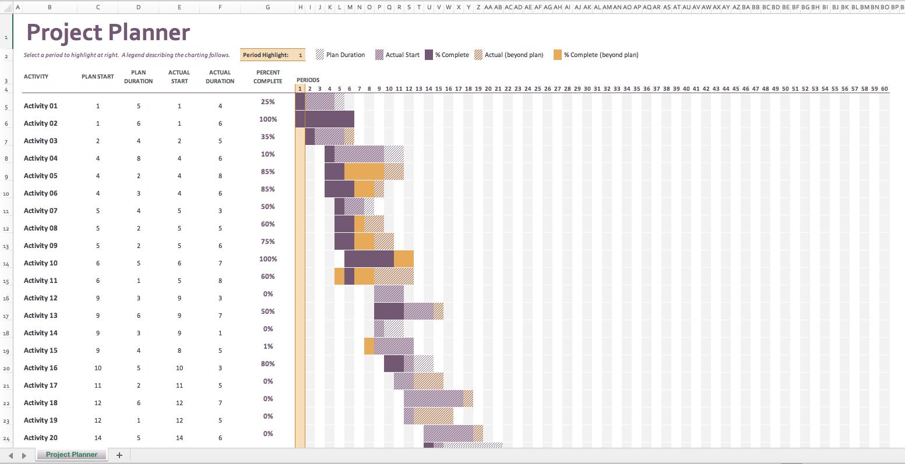Select the % Complete legend marker
Image resolution: width=905 pixels, height=464 pixels.
tap(430, 54)
